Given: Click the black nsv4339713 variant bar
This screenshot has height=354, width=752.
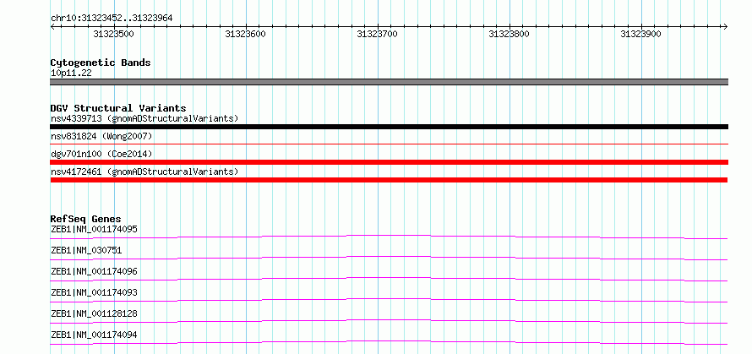Looking at the screenshot, I should tap(390, 127).
